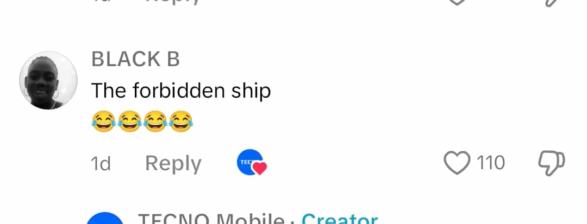This screenshot has height=224, width=587.
Task: Tap the first laughing-crying emoji
Action: pyautogui.click(x=103, y=121)
